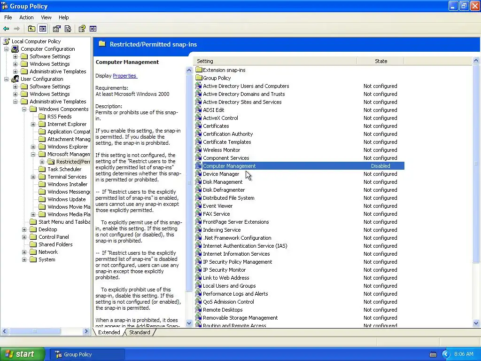Click the Shared Folders folder icon
This screenshot has height=361, width=481.
(33, 244)
